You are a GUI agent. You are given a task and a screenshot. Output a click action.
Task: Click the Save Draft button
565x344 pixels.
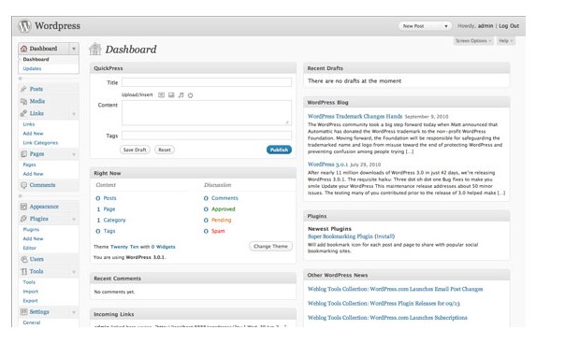tap(135, 150)
